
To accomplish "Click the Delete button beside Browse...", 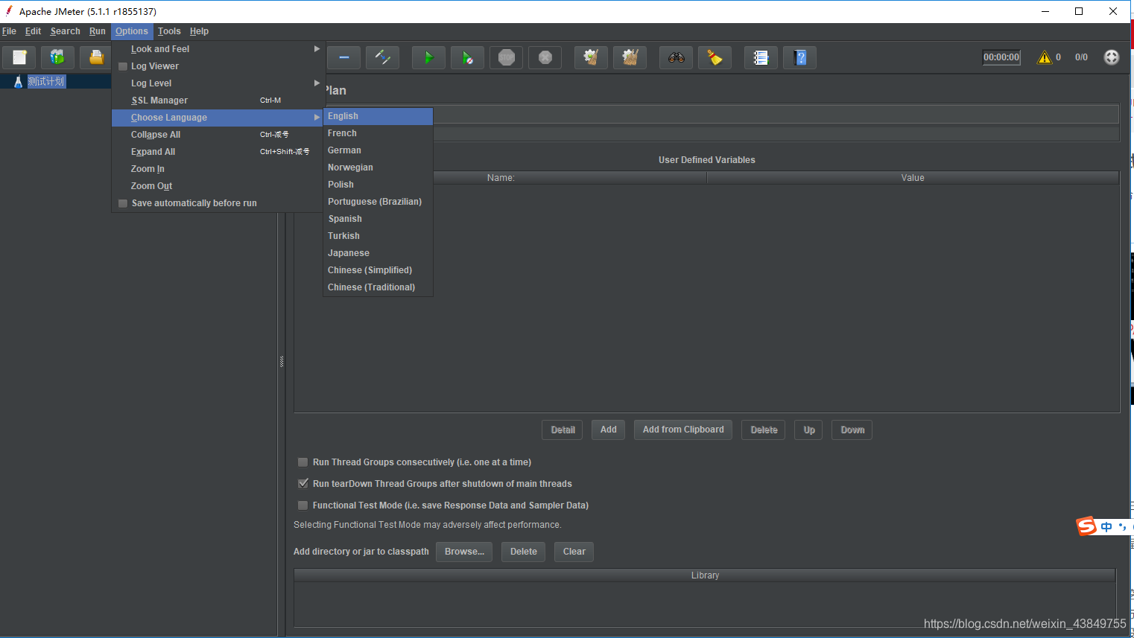I will tap(523, 552).
